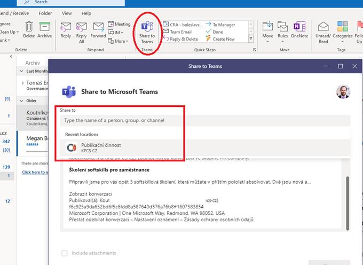Archive the selected email
Image resolution: width=363 pixels, height=265 pixels.
point(44,29)
